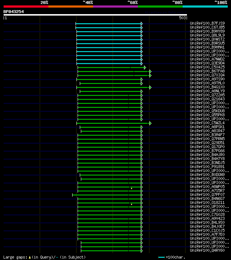231x260 pixels.
Task: Select the UniRef100_Q29D51 label
Action: (207, 143)
